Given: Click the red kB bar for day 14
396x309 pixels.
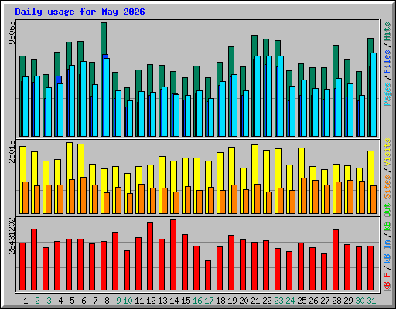Looking at the screenshot, I should [x=173, y=255].
